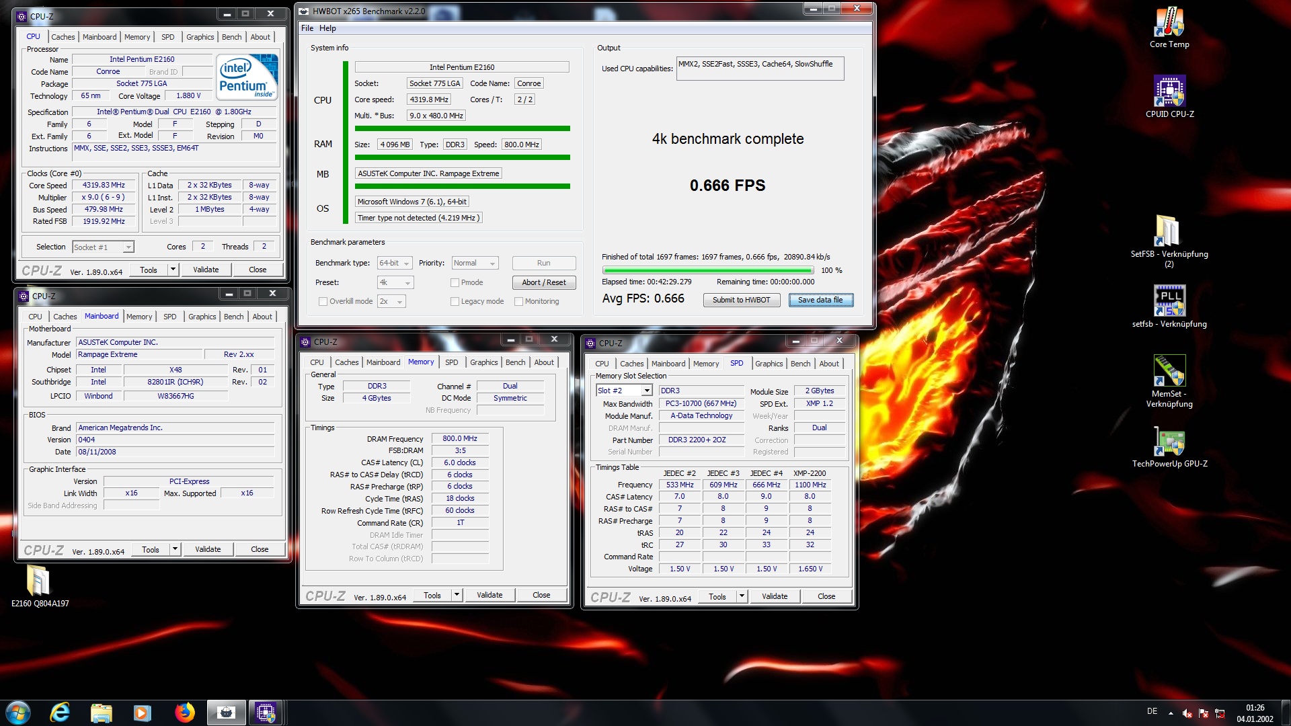
Task: Show hidden tray icons arrow
Action: coord(1171,713)
